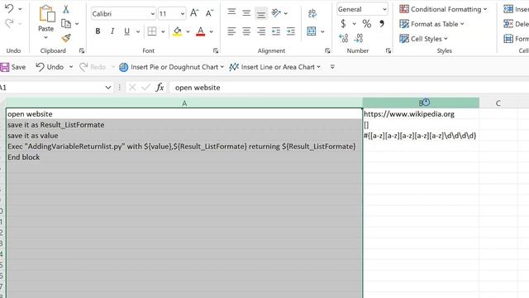The image size is (529, 298).
Task: Select column A header
Action: coord(184,103)
